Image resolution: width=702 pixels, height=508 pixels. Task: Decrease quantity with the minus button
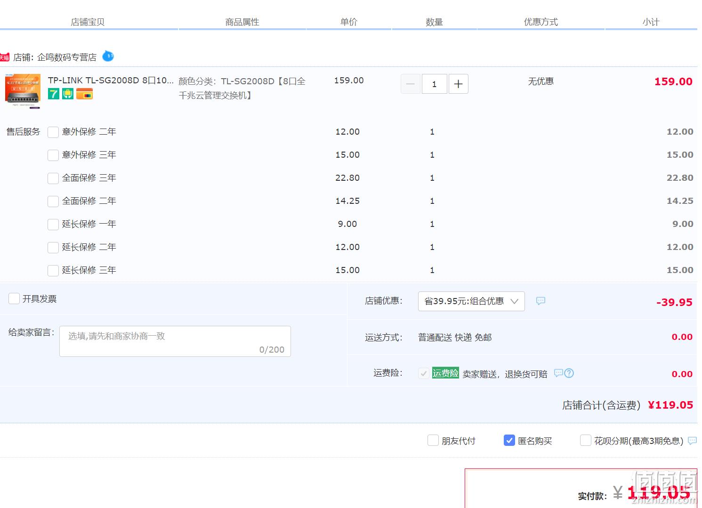pyautogui.click(x=411, y=84)
